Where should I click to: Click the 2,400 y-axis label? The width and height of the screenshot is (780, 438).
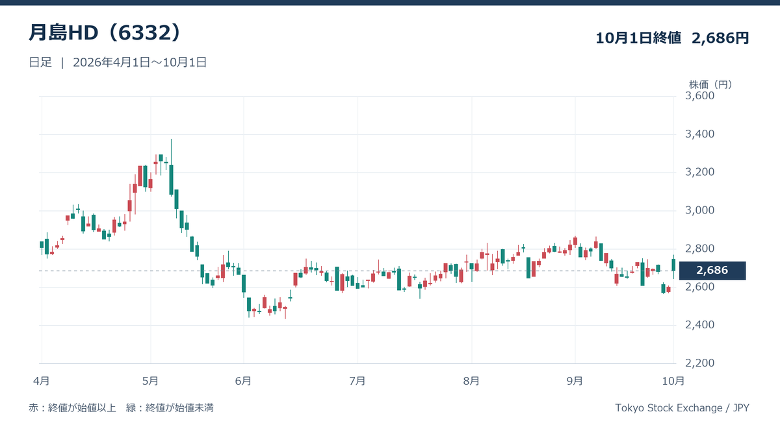pos(699,324)
